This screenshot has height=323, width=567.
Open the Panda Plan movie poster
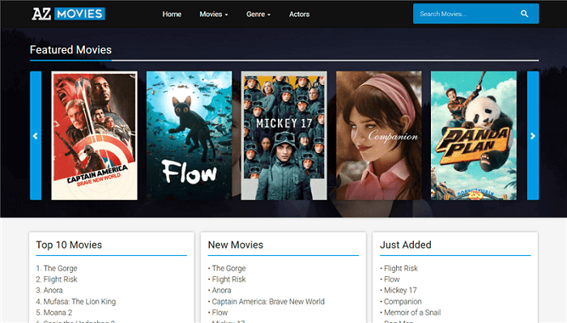474,135
